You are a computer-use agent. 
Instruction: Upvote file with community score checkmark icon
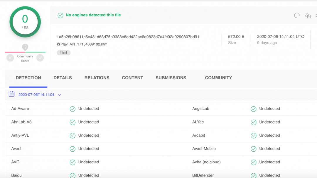40,58
